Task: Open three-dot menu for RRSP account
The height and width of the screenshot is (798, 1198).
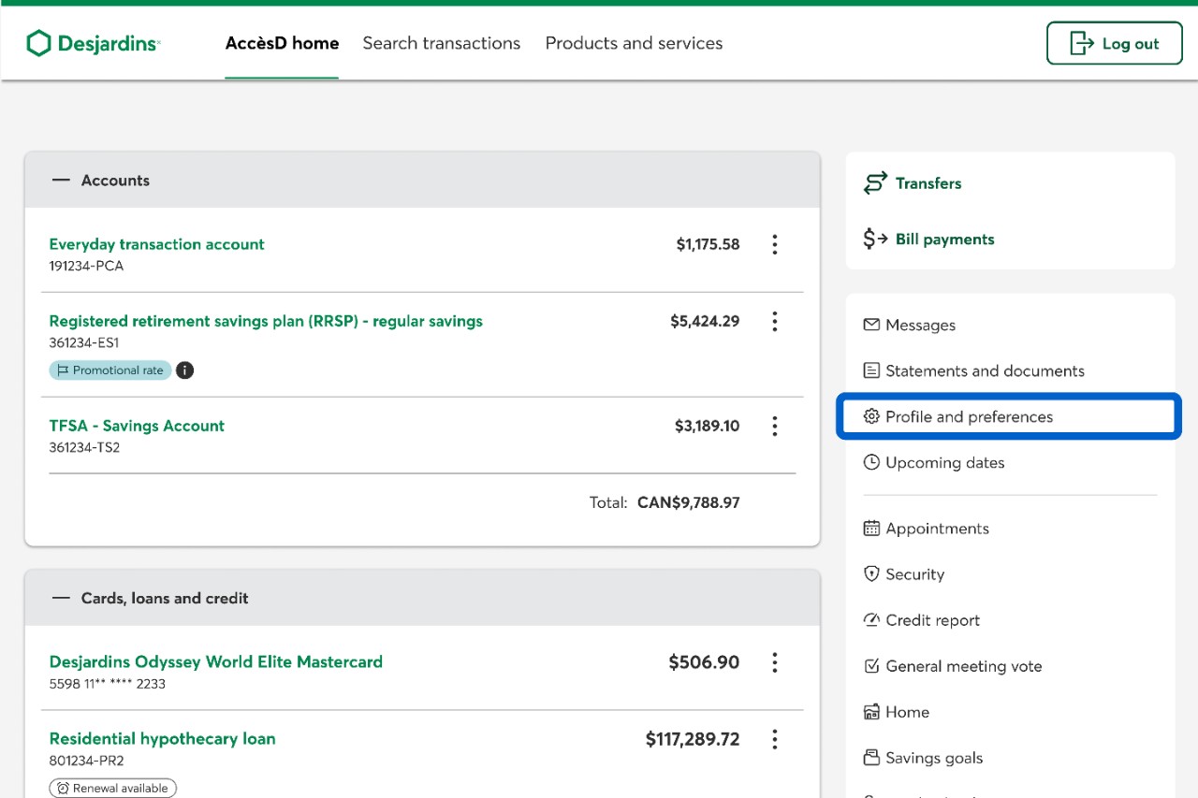Action: click(774, 322)
